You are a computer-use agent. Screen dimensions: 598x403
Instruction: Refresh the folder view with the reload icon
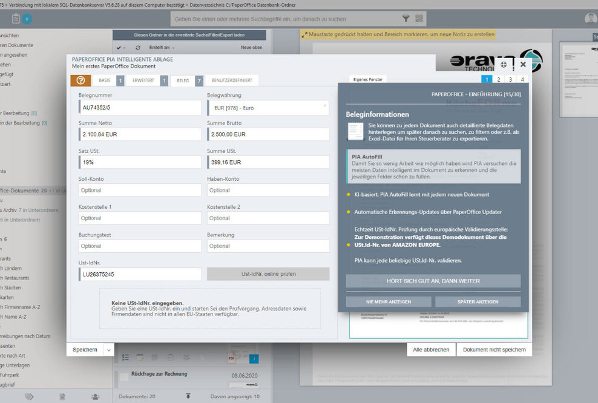(x=138, y=47)
